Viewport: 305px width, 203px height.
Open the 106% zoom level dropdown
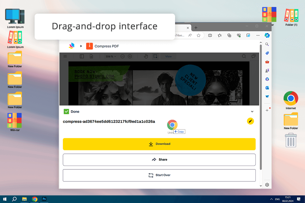(111, 56)
